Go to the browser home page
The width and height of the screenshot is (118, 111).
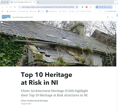(x=15, y=7)
